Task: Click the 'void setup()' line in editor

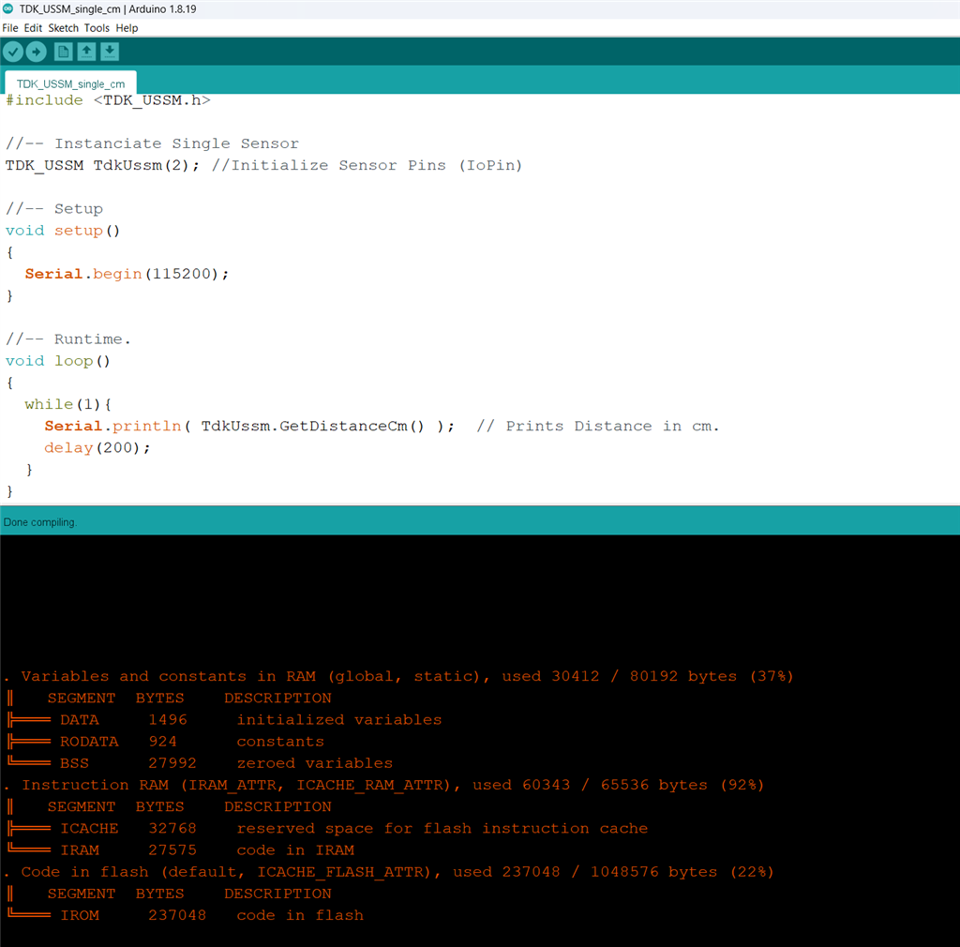Action: click(63, 231)
